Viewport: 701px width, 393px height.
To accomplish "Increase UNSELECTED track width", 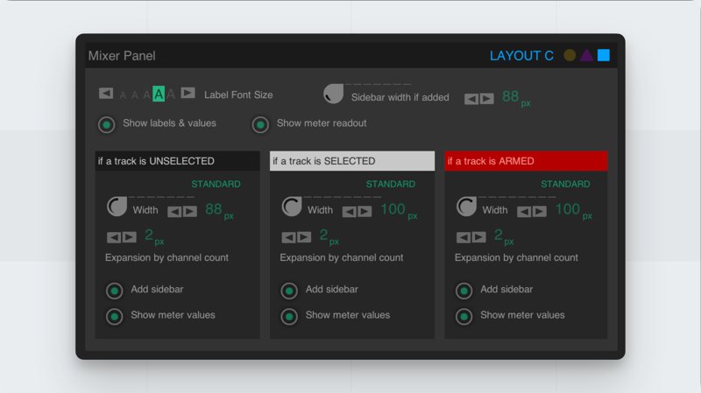I will (190, 211).
